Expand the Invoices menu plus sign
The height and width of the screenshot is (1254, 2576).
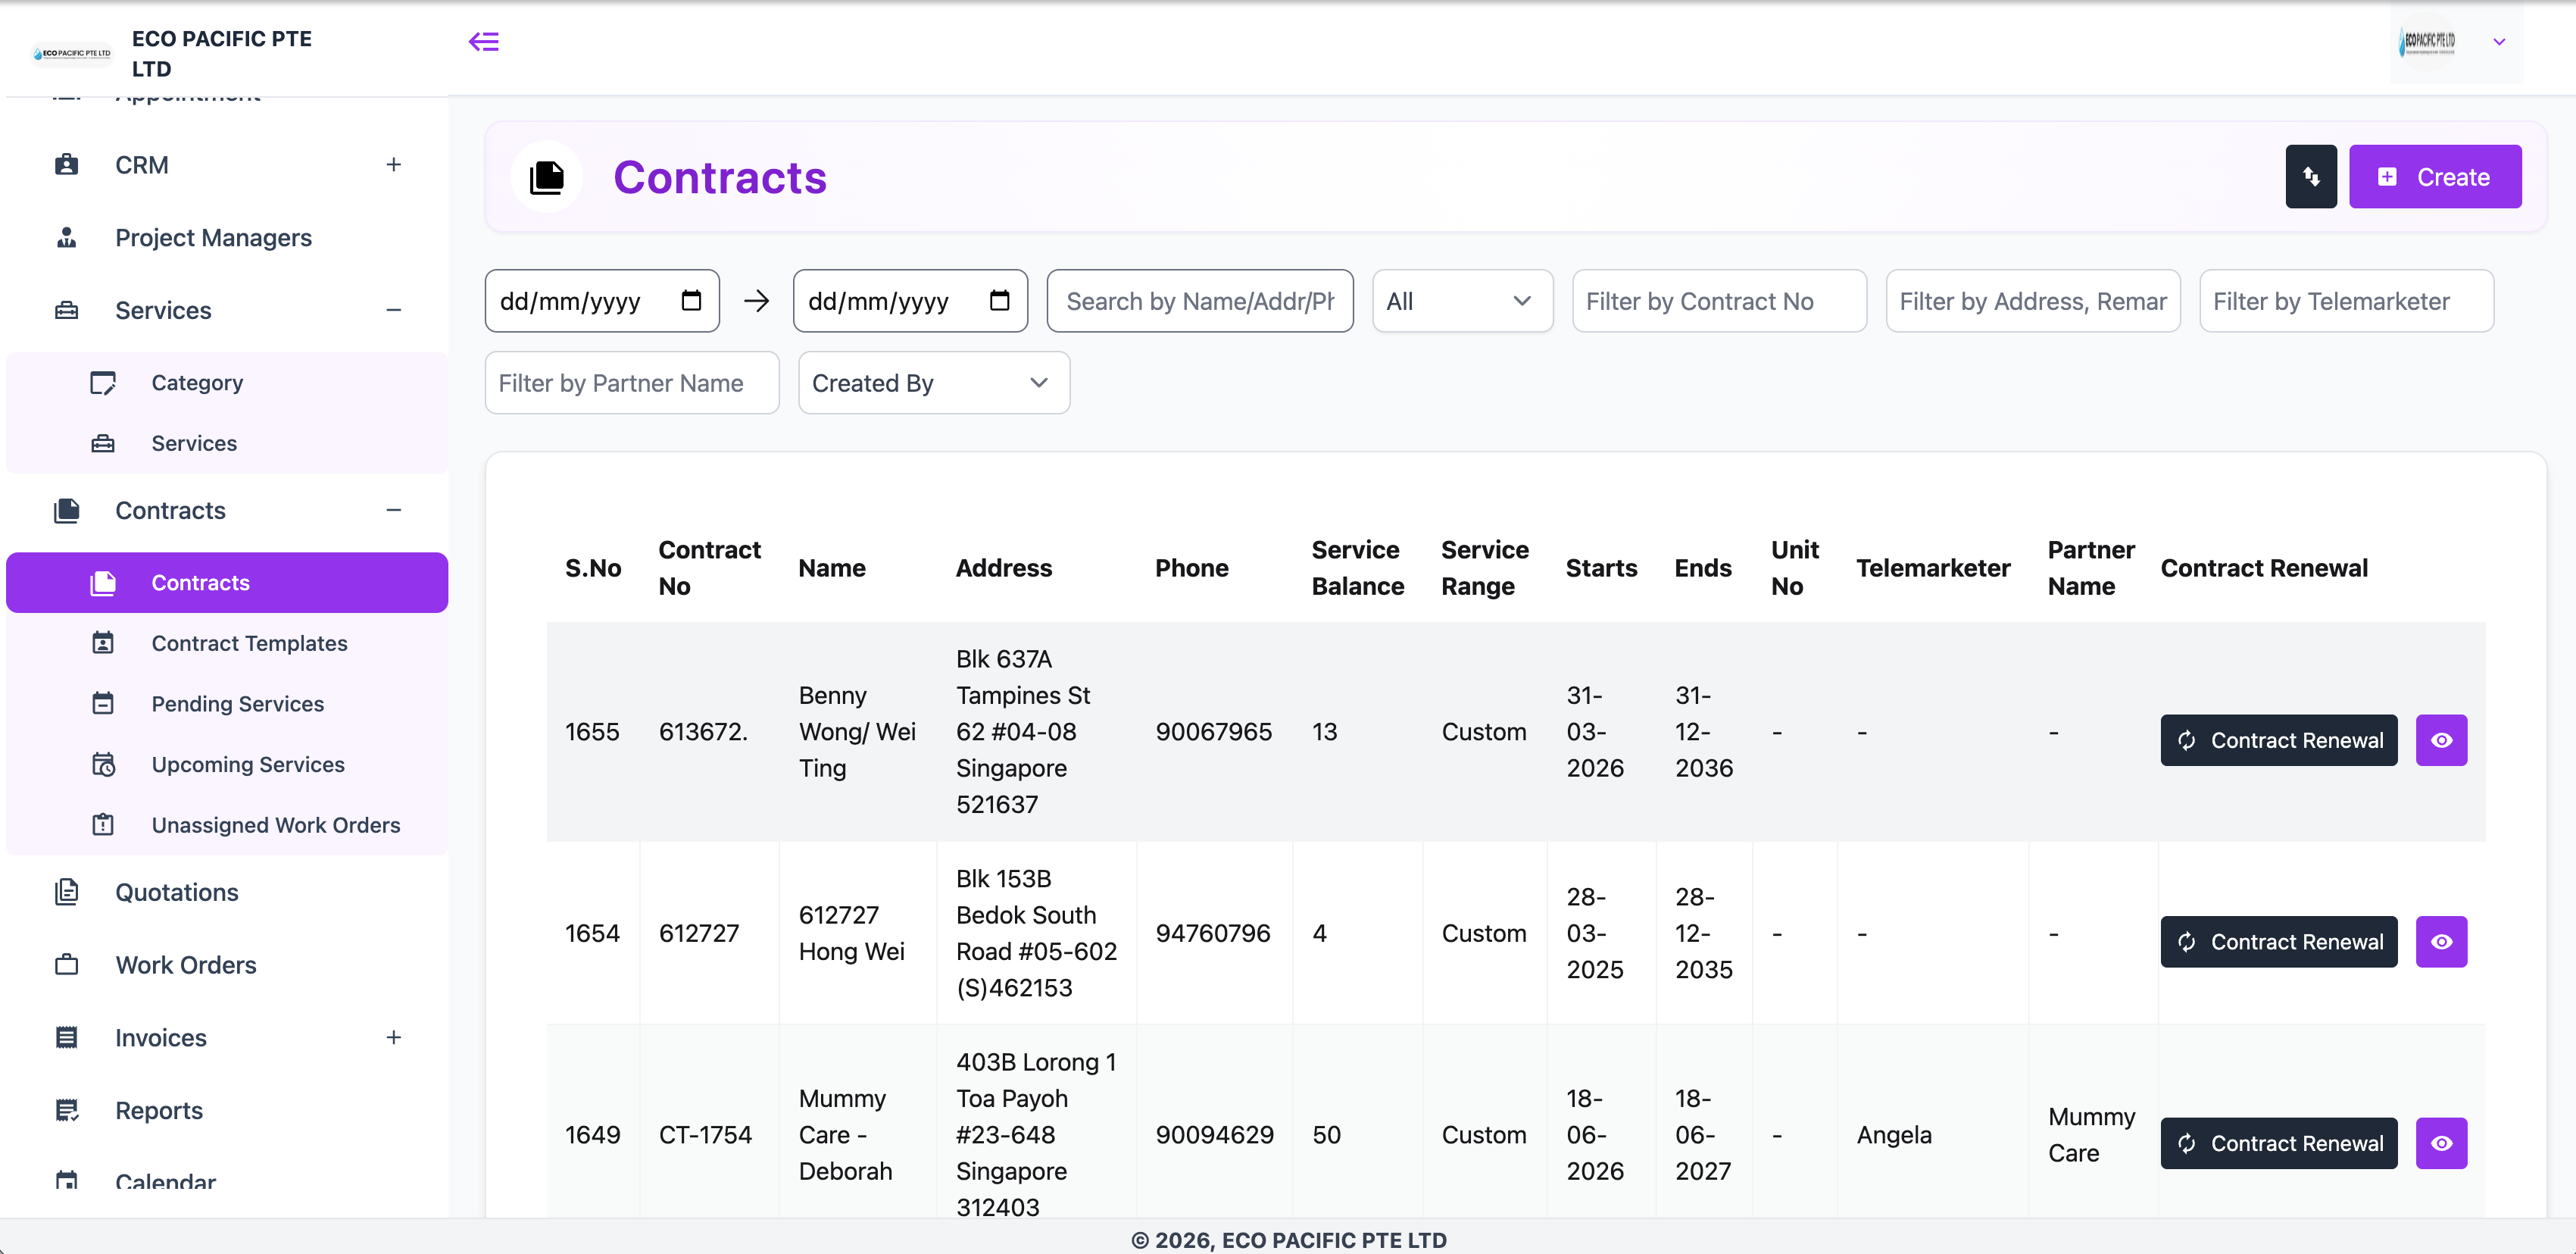click(394, 1037)
